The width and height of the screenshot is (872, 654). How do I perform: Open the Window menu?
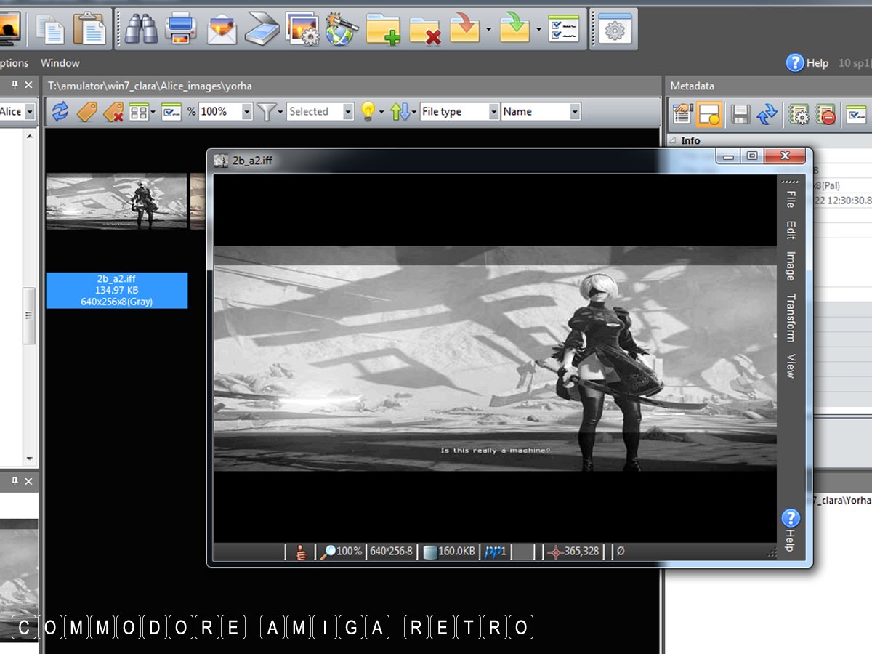60,63
